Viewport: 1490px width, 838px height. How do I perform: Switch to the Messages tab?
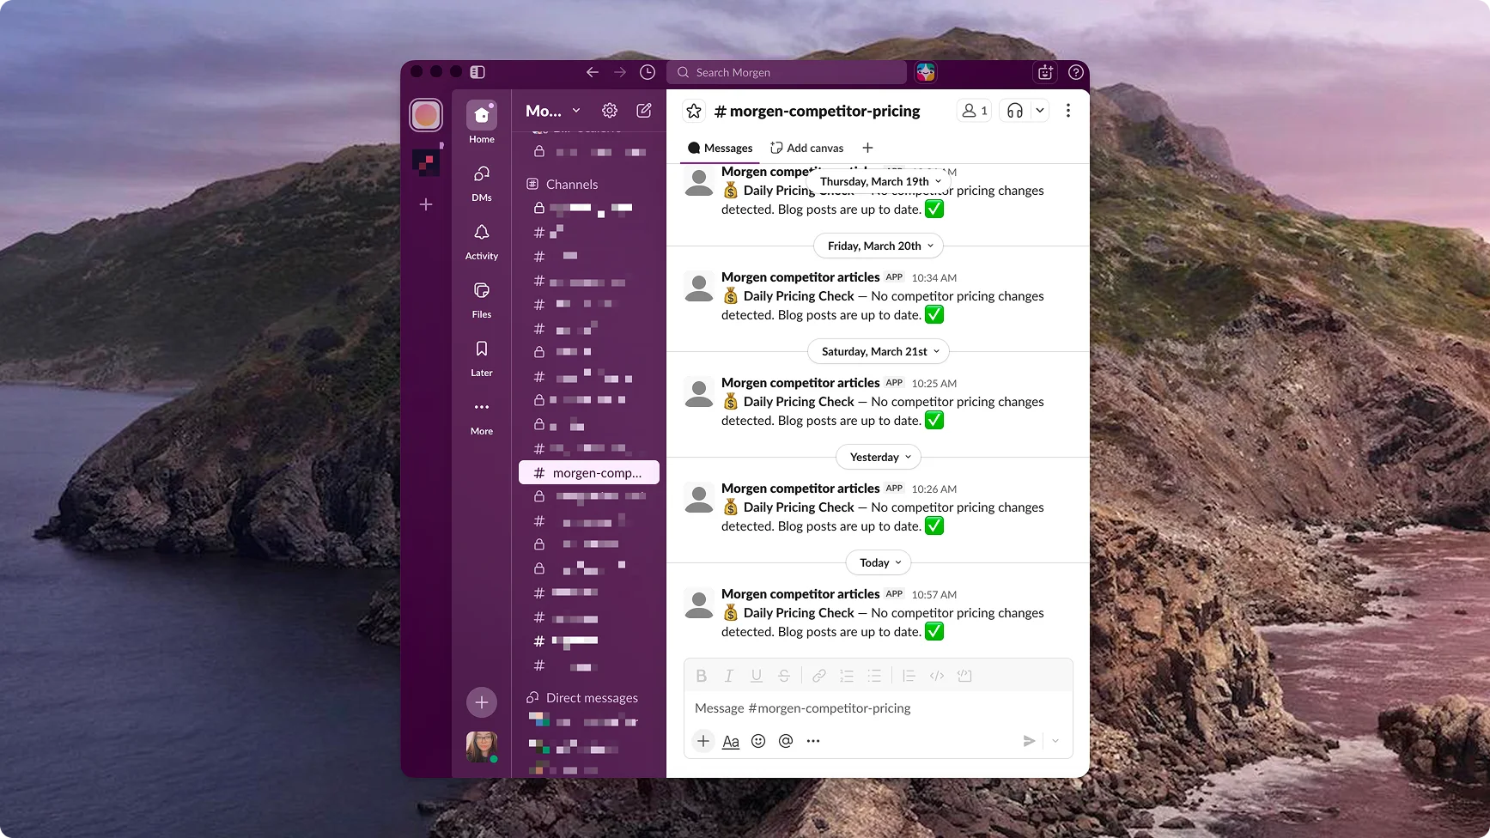727,148
